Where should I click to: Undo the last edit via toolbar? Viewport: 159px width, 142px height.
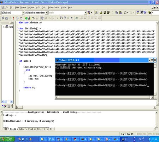pyautogui.click(x=125, y=12)
